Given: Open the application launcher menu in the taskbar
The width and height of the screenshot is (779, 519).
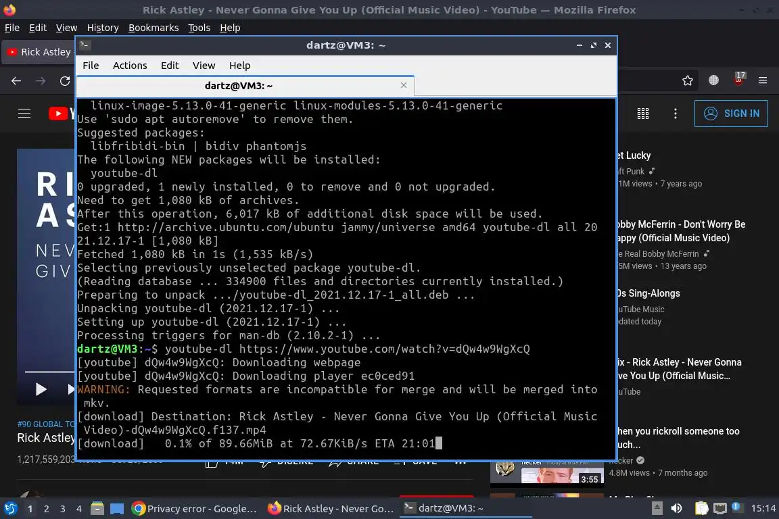Looking at the screenshot, I should pos(10,509).
